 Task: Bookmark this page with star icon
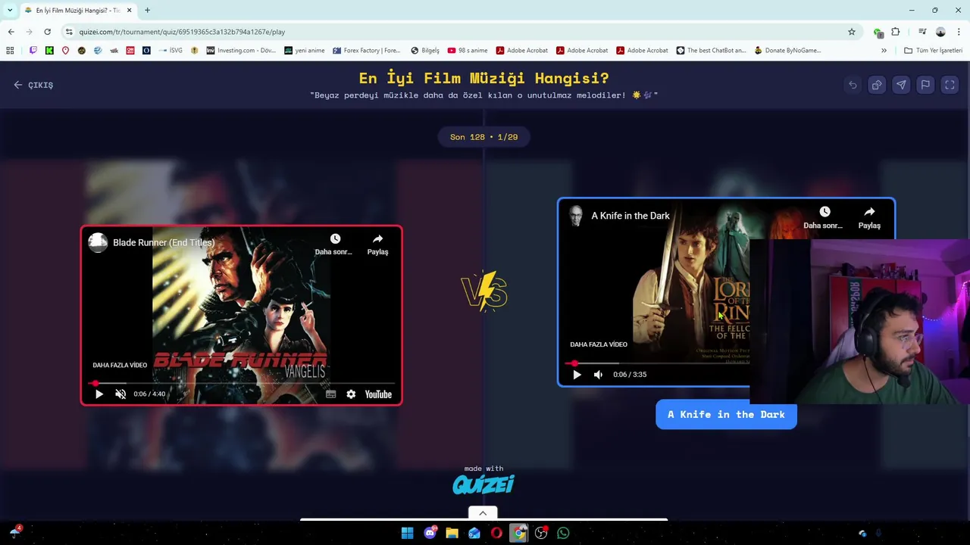tap(852, 32)
